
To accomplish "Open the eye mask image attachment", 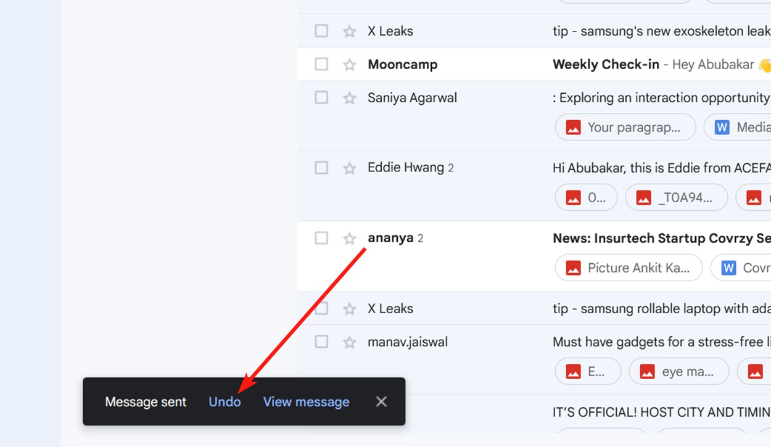I will pyautogui.click(x=678, y=371).
